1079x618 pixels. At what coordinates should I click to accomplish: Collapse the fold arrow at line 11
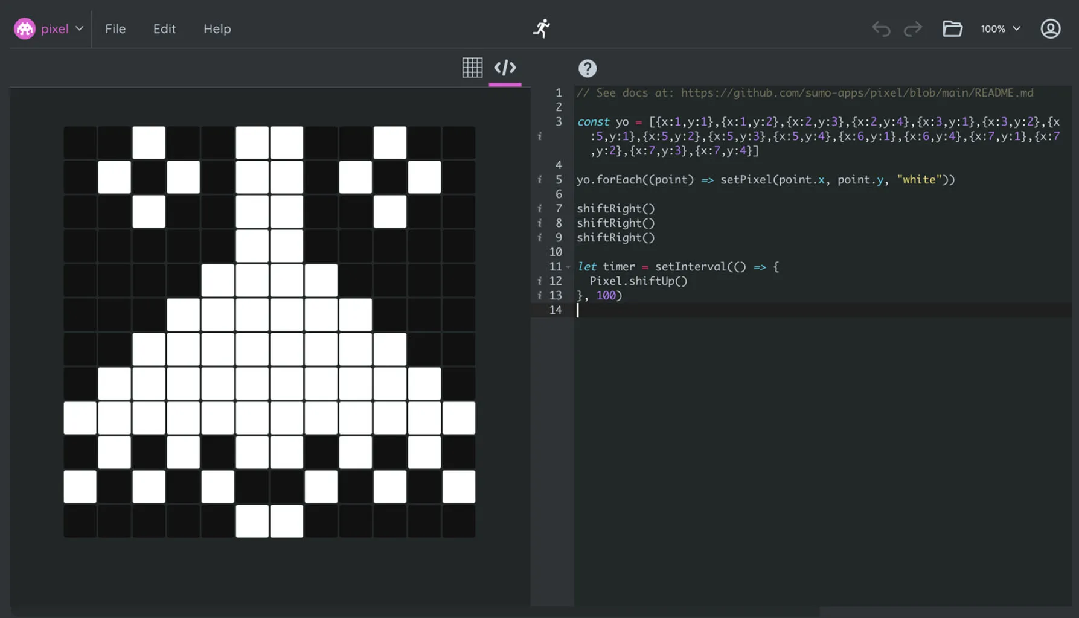[568, 267]
